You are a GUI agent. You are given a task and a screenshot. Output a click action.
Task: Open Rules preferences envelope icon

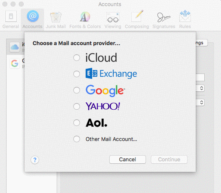185,16
